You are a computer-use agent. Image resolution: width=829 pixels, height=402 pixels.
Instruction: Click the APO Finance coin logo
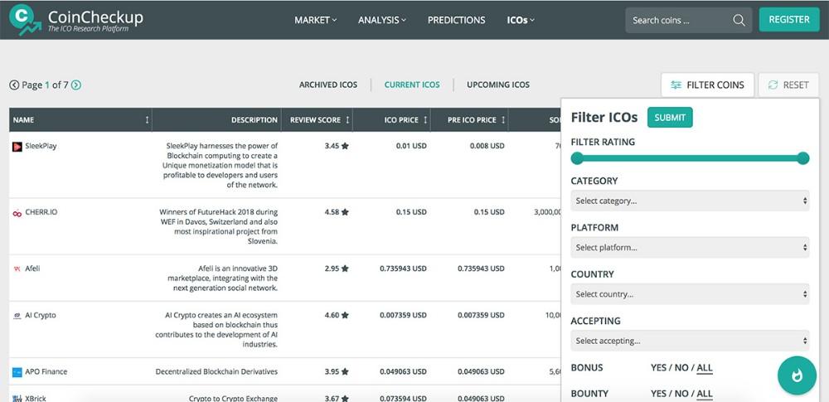coord(17,372)
